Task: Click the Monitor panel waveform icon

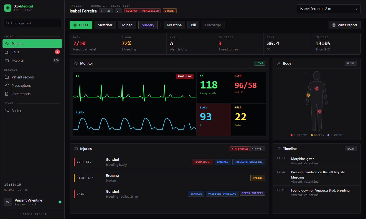Action: point(76,63)
